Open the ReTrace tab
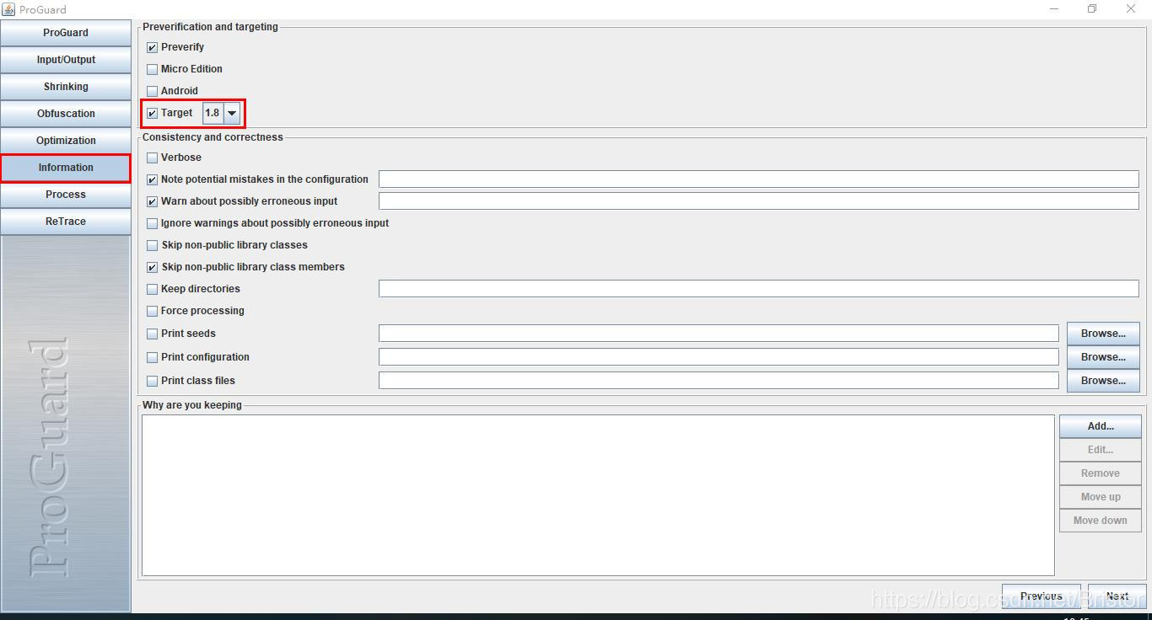1152x620 pixels. (x=66, y=222)
